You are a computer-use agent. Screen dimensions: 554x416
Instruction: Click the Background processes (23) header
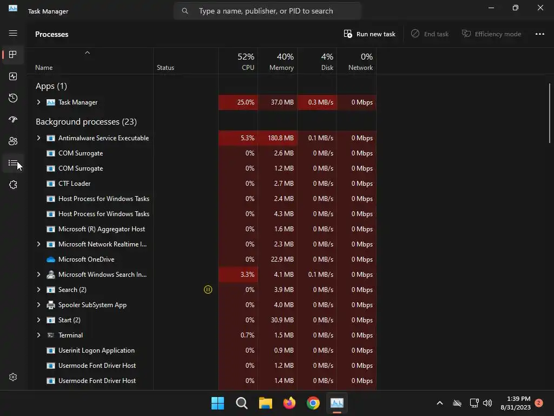tap(86, 122)
